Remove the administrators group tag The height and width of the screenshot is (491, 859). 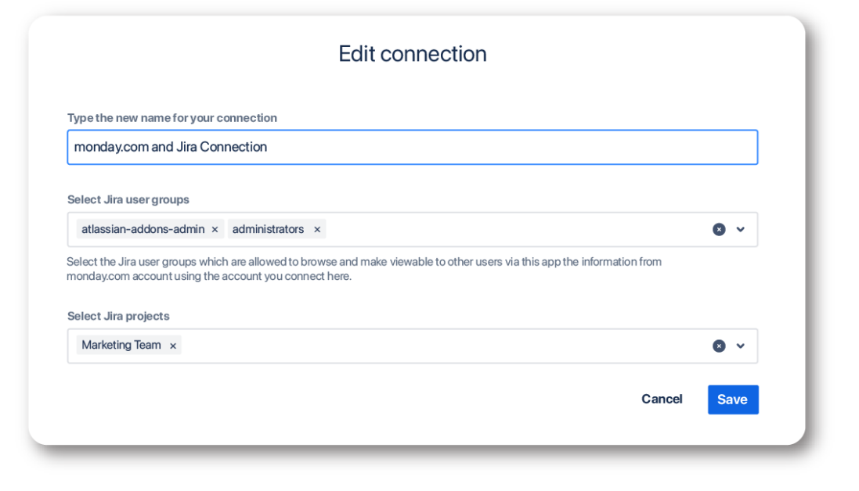click(x=317, y=230)
